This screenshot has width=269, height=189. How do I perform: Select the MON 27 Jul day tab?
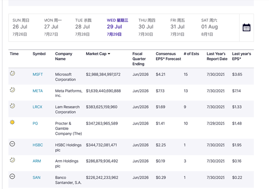[x=53, y=27]
